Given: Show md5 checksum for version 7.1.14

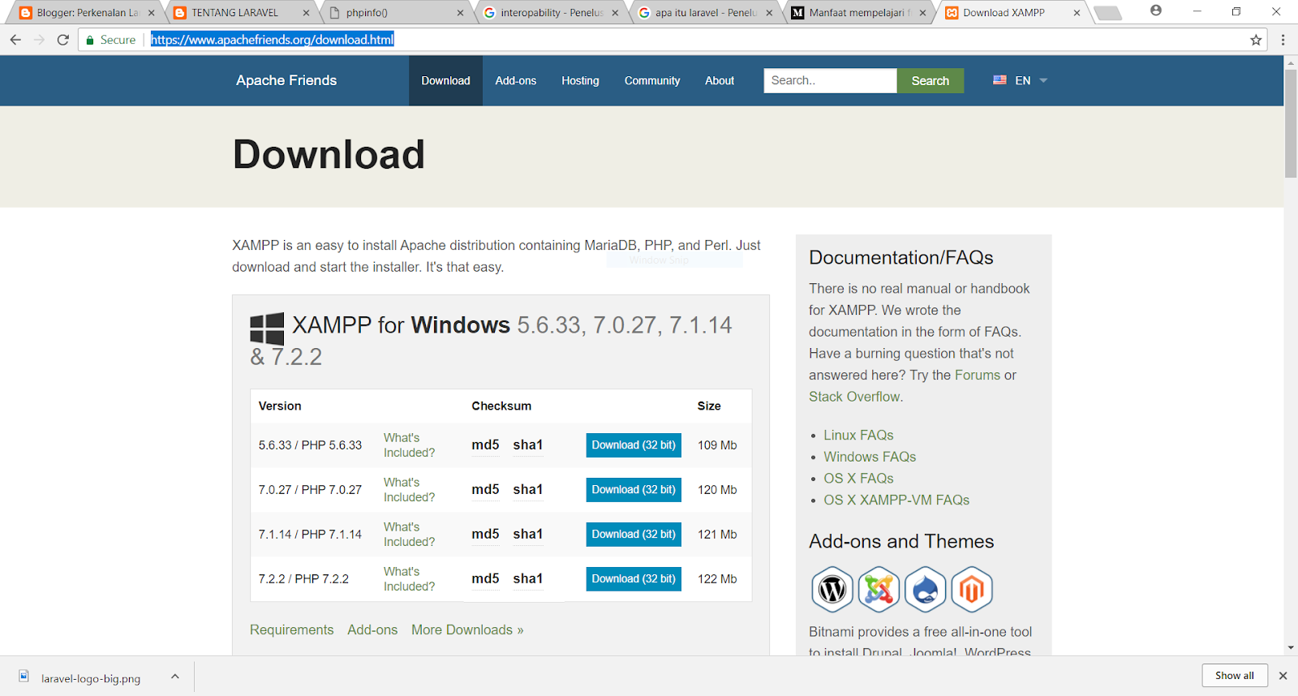Looking at the screenshot, I should pos(485,535).
